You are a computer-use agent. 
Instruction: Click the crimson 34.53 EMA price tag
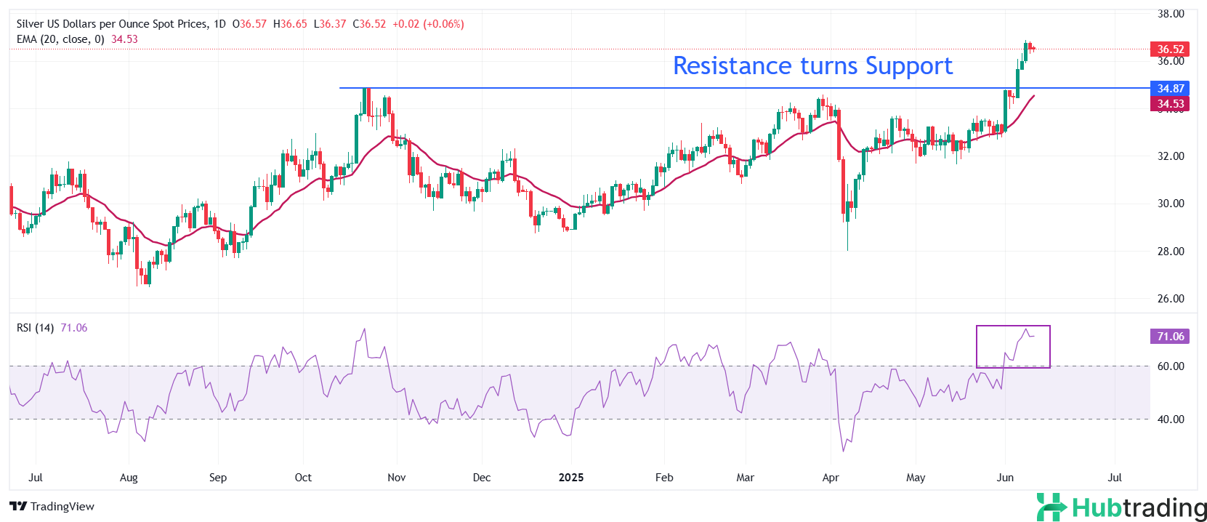point(1169,104)
